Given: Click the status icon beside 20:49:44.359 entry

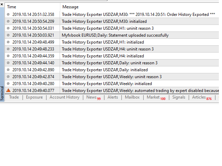Looking at the screenshot, I should tap(8, 56).
